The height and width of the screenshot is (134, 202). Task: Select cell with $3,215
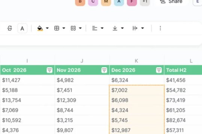coord(82,120)
